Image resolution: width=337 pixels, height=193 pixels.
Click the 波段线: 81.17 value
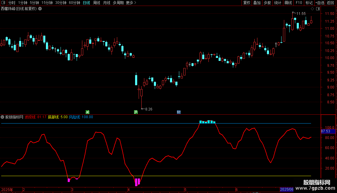pyautogui.click(x=35, y=117)
